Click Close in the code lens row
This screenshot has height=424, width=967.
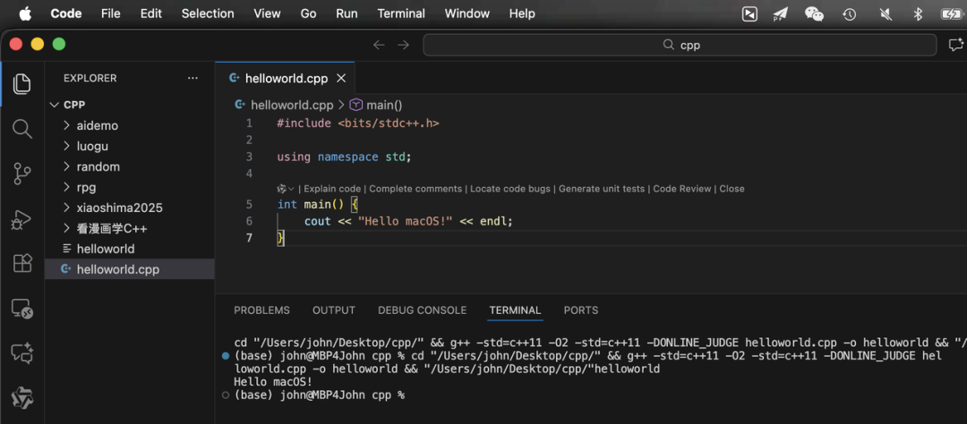coord(732,189)
